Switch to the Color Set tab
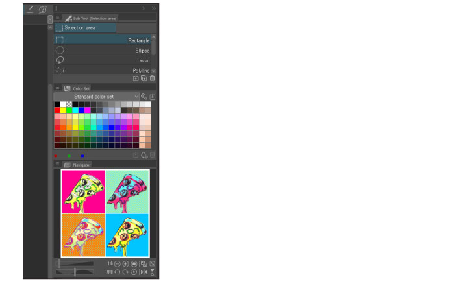Image resolution: width=450 pixels, height=288 pixels. point(77,88)
